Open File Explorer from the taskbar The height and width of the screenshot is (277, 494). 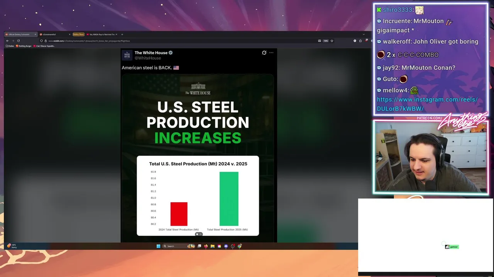(x=212, y=246)
